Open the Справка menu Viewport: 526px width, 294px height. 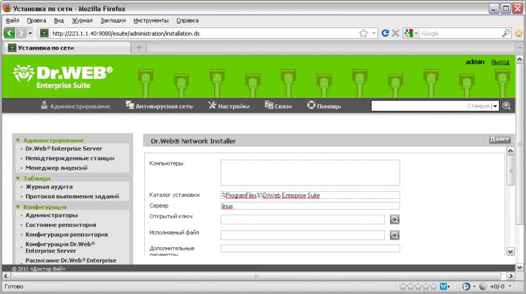coord(188,20)
